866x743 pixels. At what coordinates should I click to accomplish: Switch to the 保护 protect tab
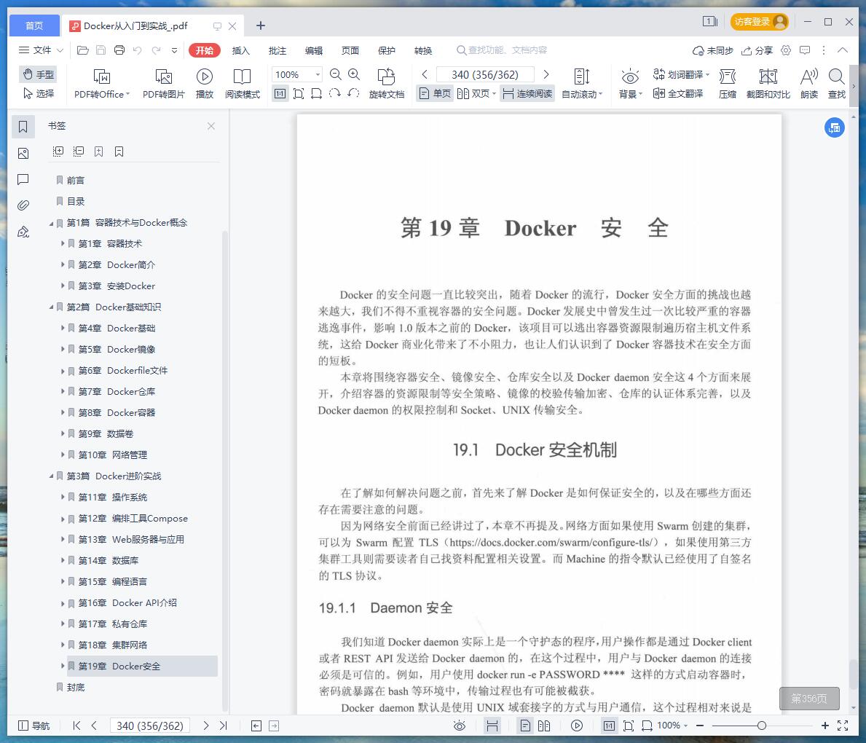[387, 50]
